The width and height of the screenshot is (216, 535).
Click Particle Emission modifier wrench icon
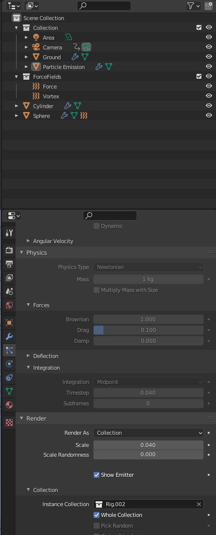coord(98,67)
